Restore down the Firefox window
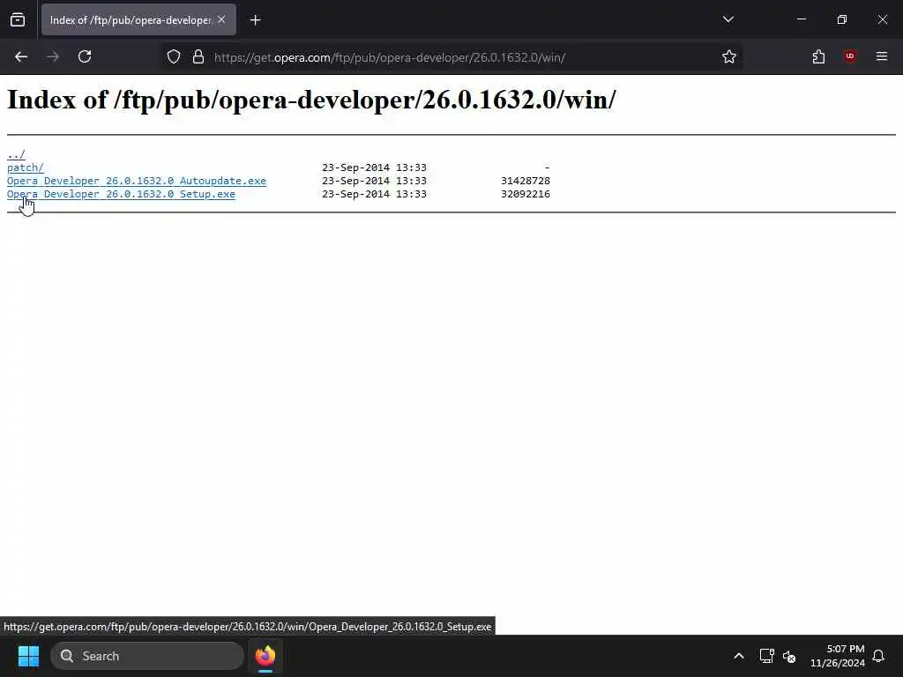 (842, 19)
